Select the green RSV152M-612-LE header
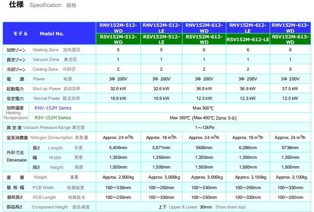Image resolution: width=314 pixels, height=212 pixels. (248, 39)
